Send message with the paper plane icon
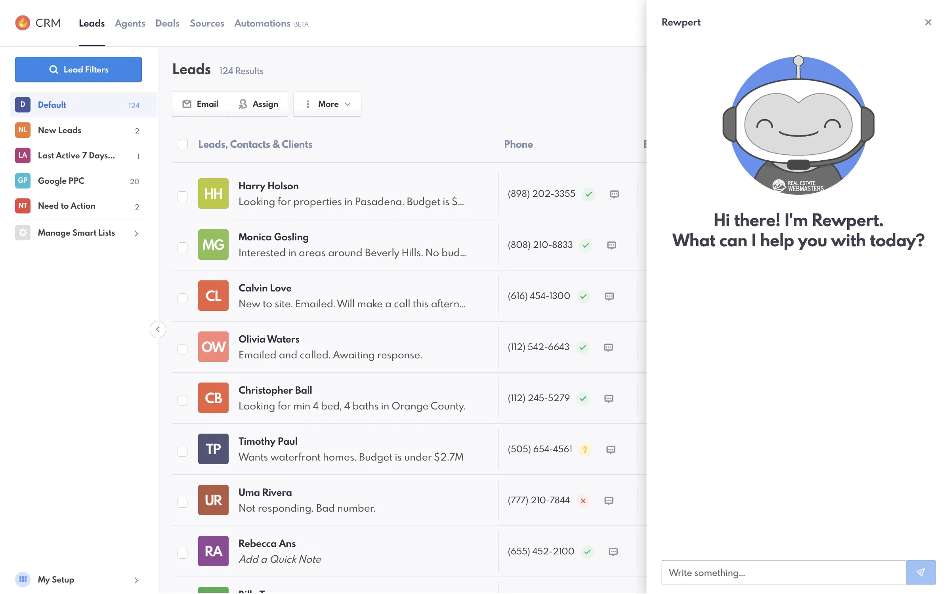 point(921,572)
